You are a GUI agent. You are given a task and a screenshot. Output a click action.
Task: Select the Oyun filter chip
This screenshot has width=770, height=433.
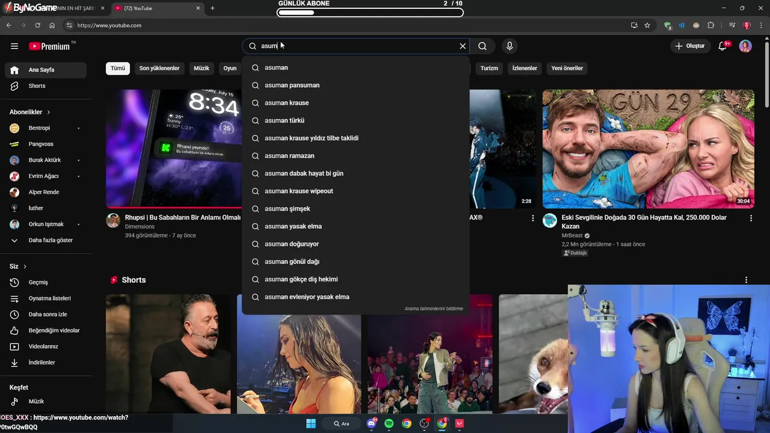click(x=230, y=69)
